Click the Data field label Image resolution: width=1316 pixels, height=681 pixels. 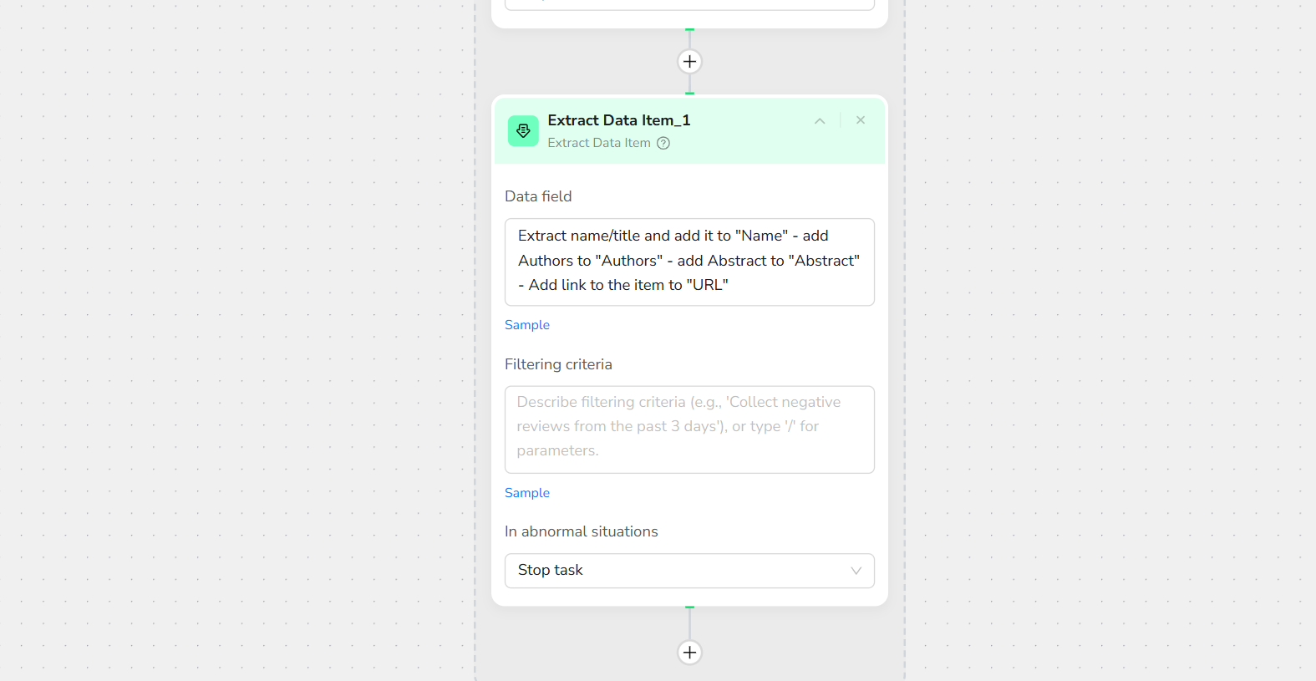click(x=538, y=196)
